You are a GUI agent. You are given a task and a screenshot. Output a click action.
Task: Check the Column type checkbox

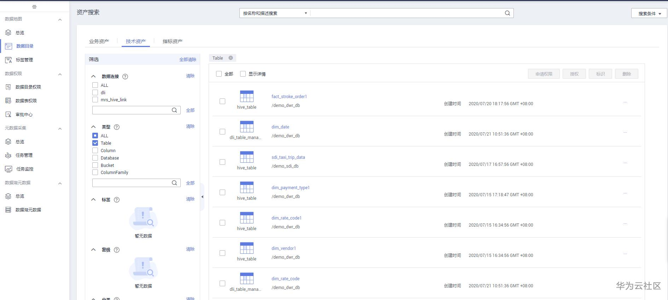pos(95,150)
